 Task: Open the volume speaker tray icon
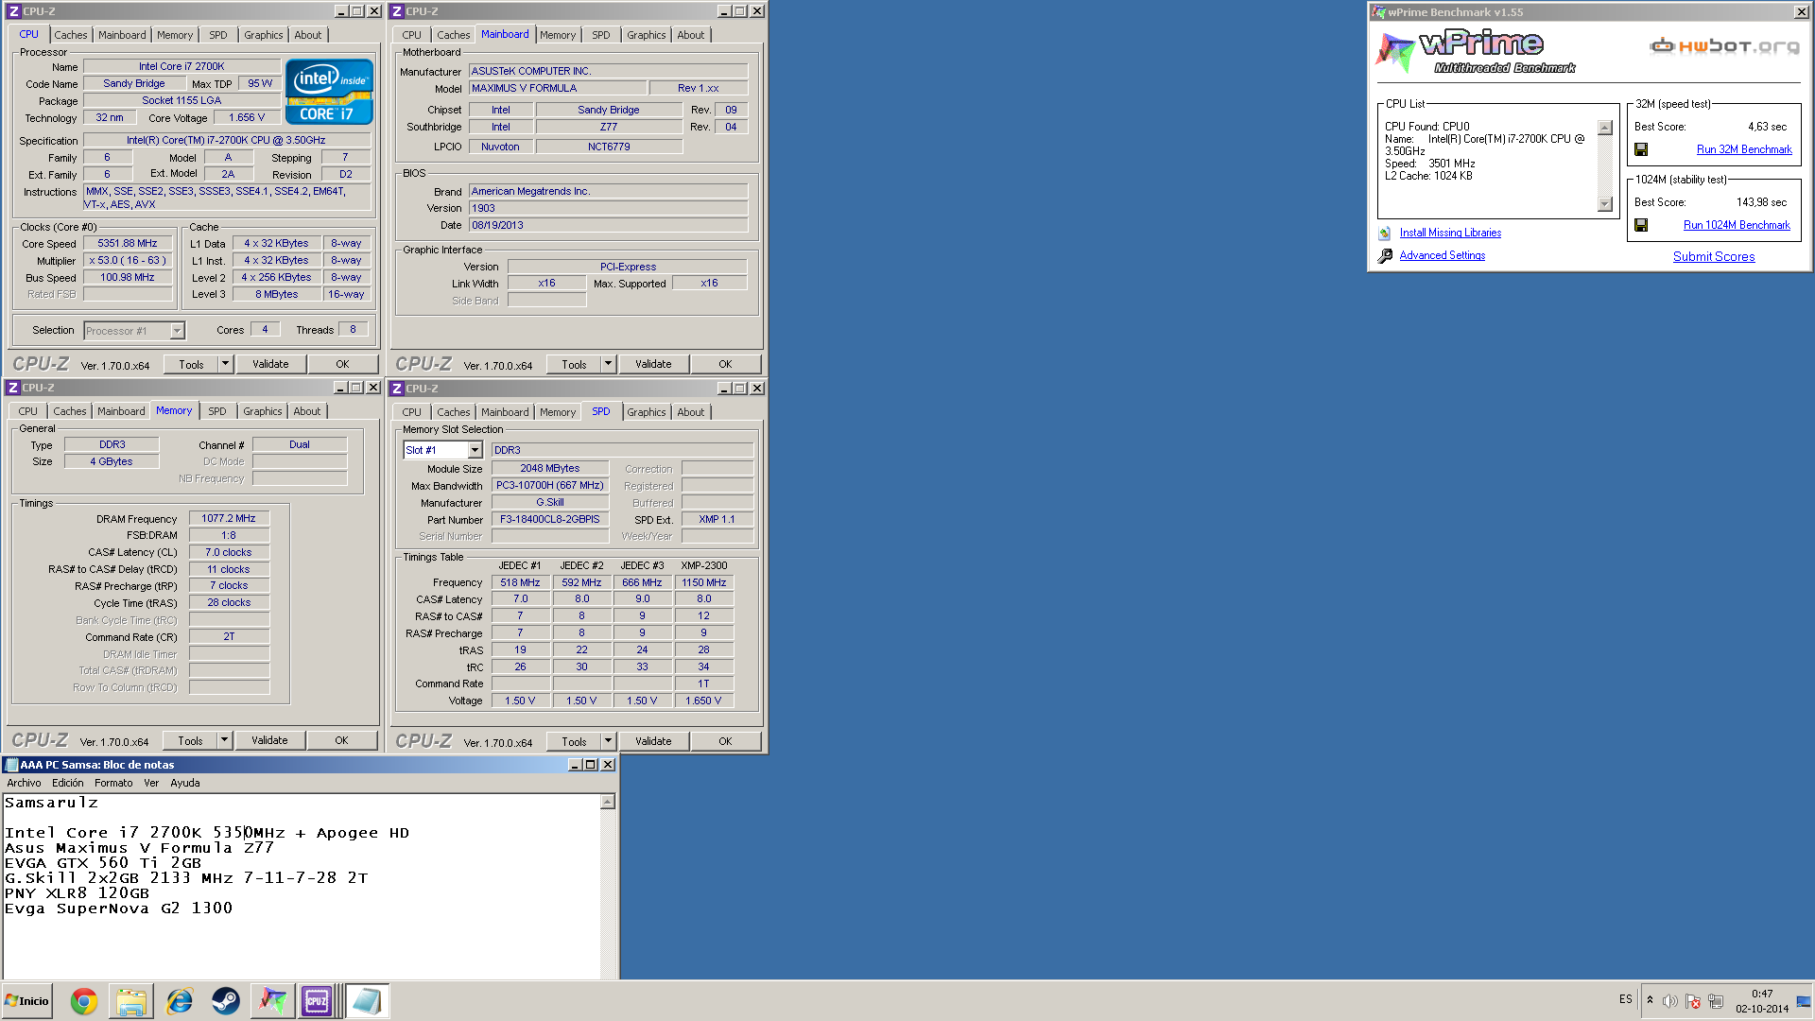point(1670,1001)
